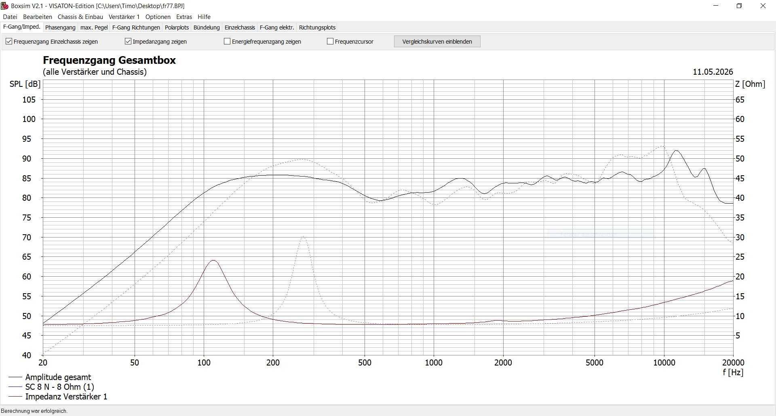Open the Verstärker 1 menu
Image resolution: width=776 pixels, height=416 pixels.
point(124,17)
